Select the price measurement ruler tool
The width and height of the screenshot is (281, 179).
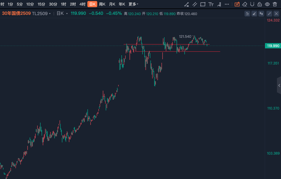coord(219,4)
